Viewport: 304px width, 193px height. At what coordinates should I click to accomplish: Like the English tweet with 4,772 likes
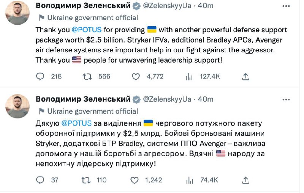(136, 77)
